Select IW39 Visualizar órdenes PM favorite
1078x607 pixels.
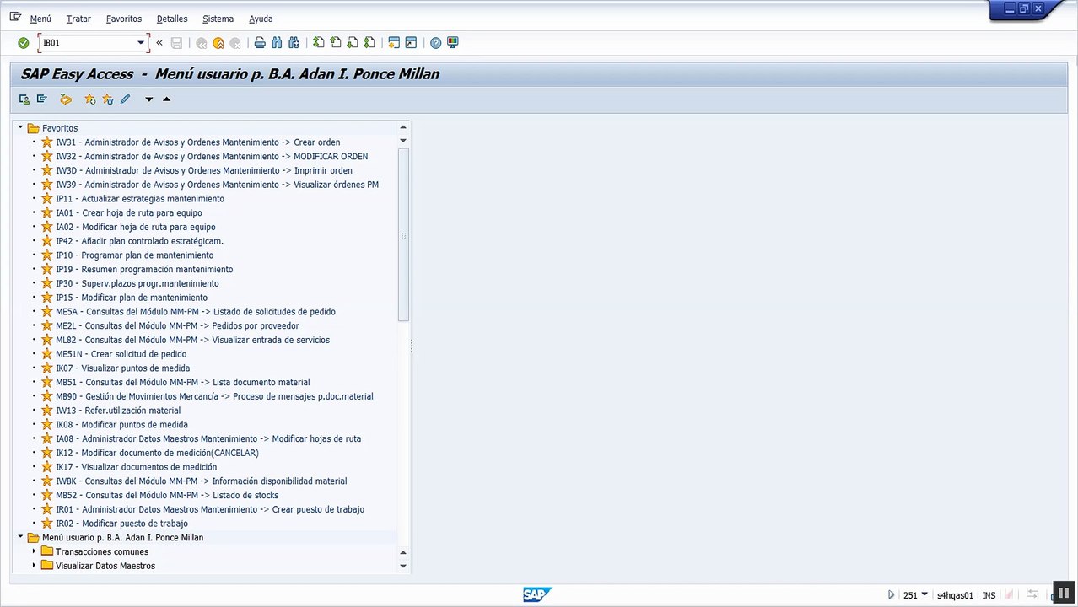[217, 185]
